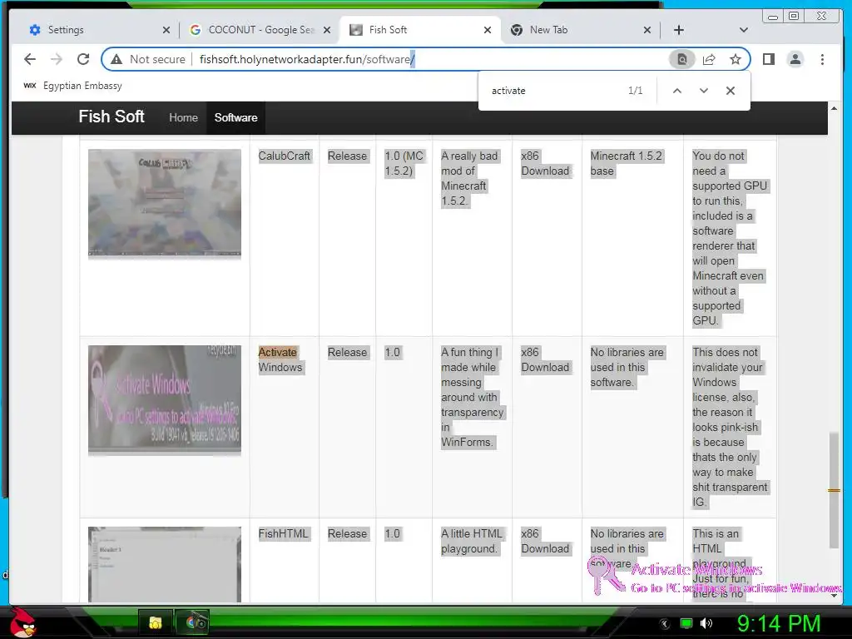The height and width of the screenshot is (639, 852).
Task: Open the Angry Birds start button
Action: 22,622
